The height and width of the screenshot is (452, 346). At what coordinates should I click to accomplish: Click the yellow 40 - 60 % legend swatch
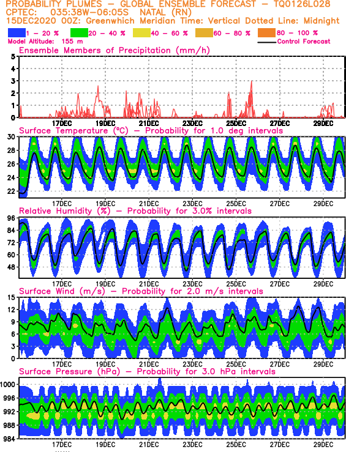[x=141, y=33]
